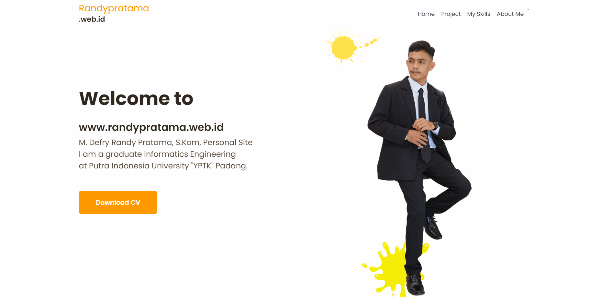The image size is (601, 297).
Task: Open the My Skills menu item
Action: [478, 14]
